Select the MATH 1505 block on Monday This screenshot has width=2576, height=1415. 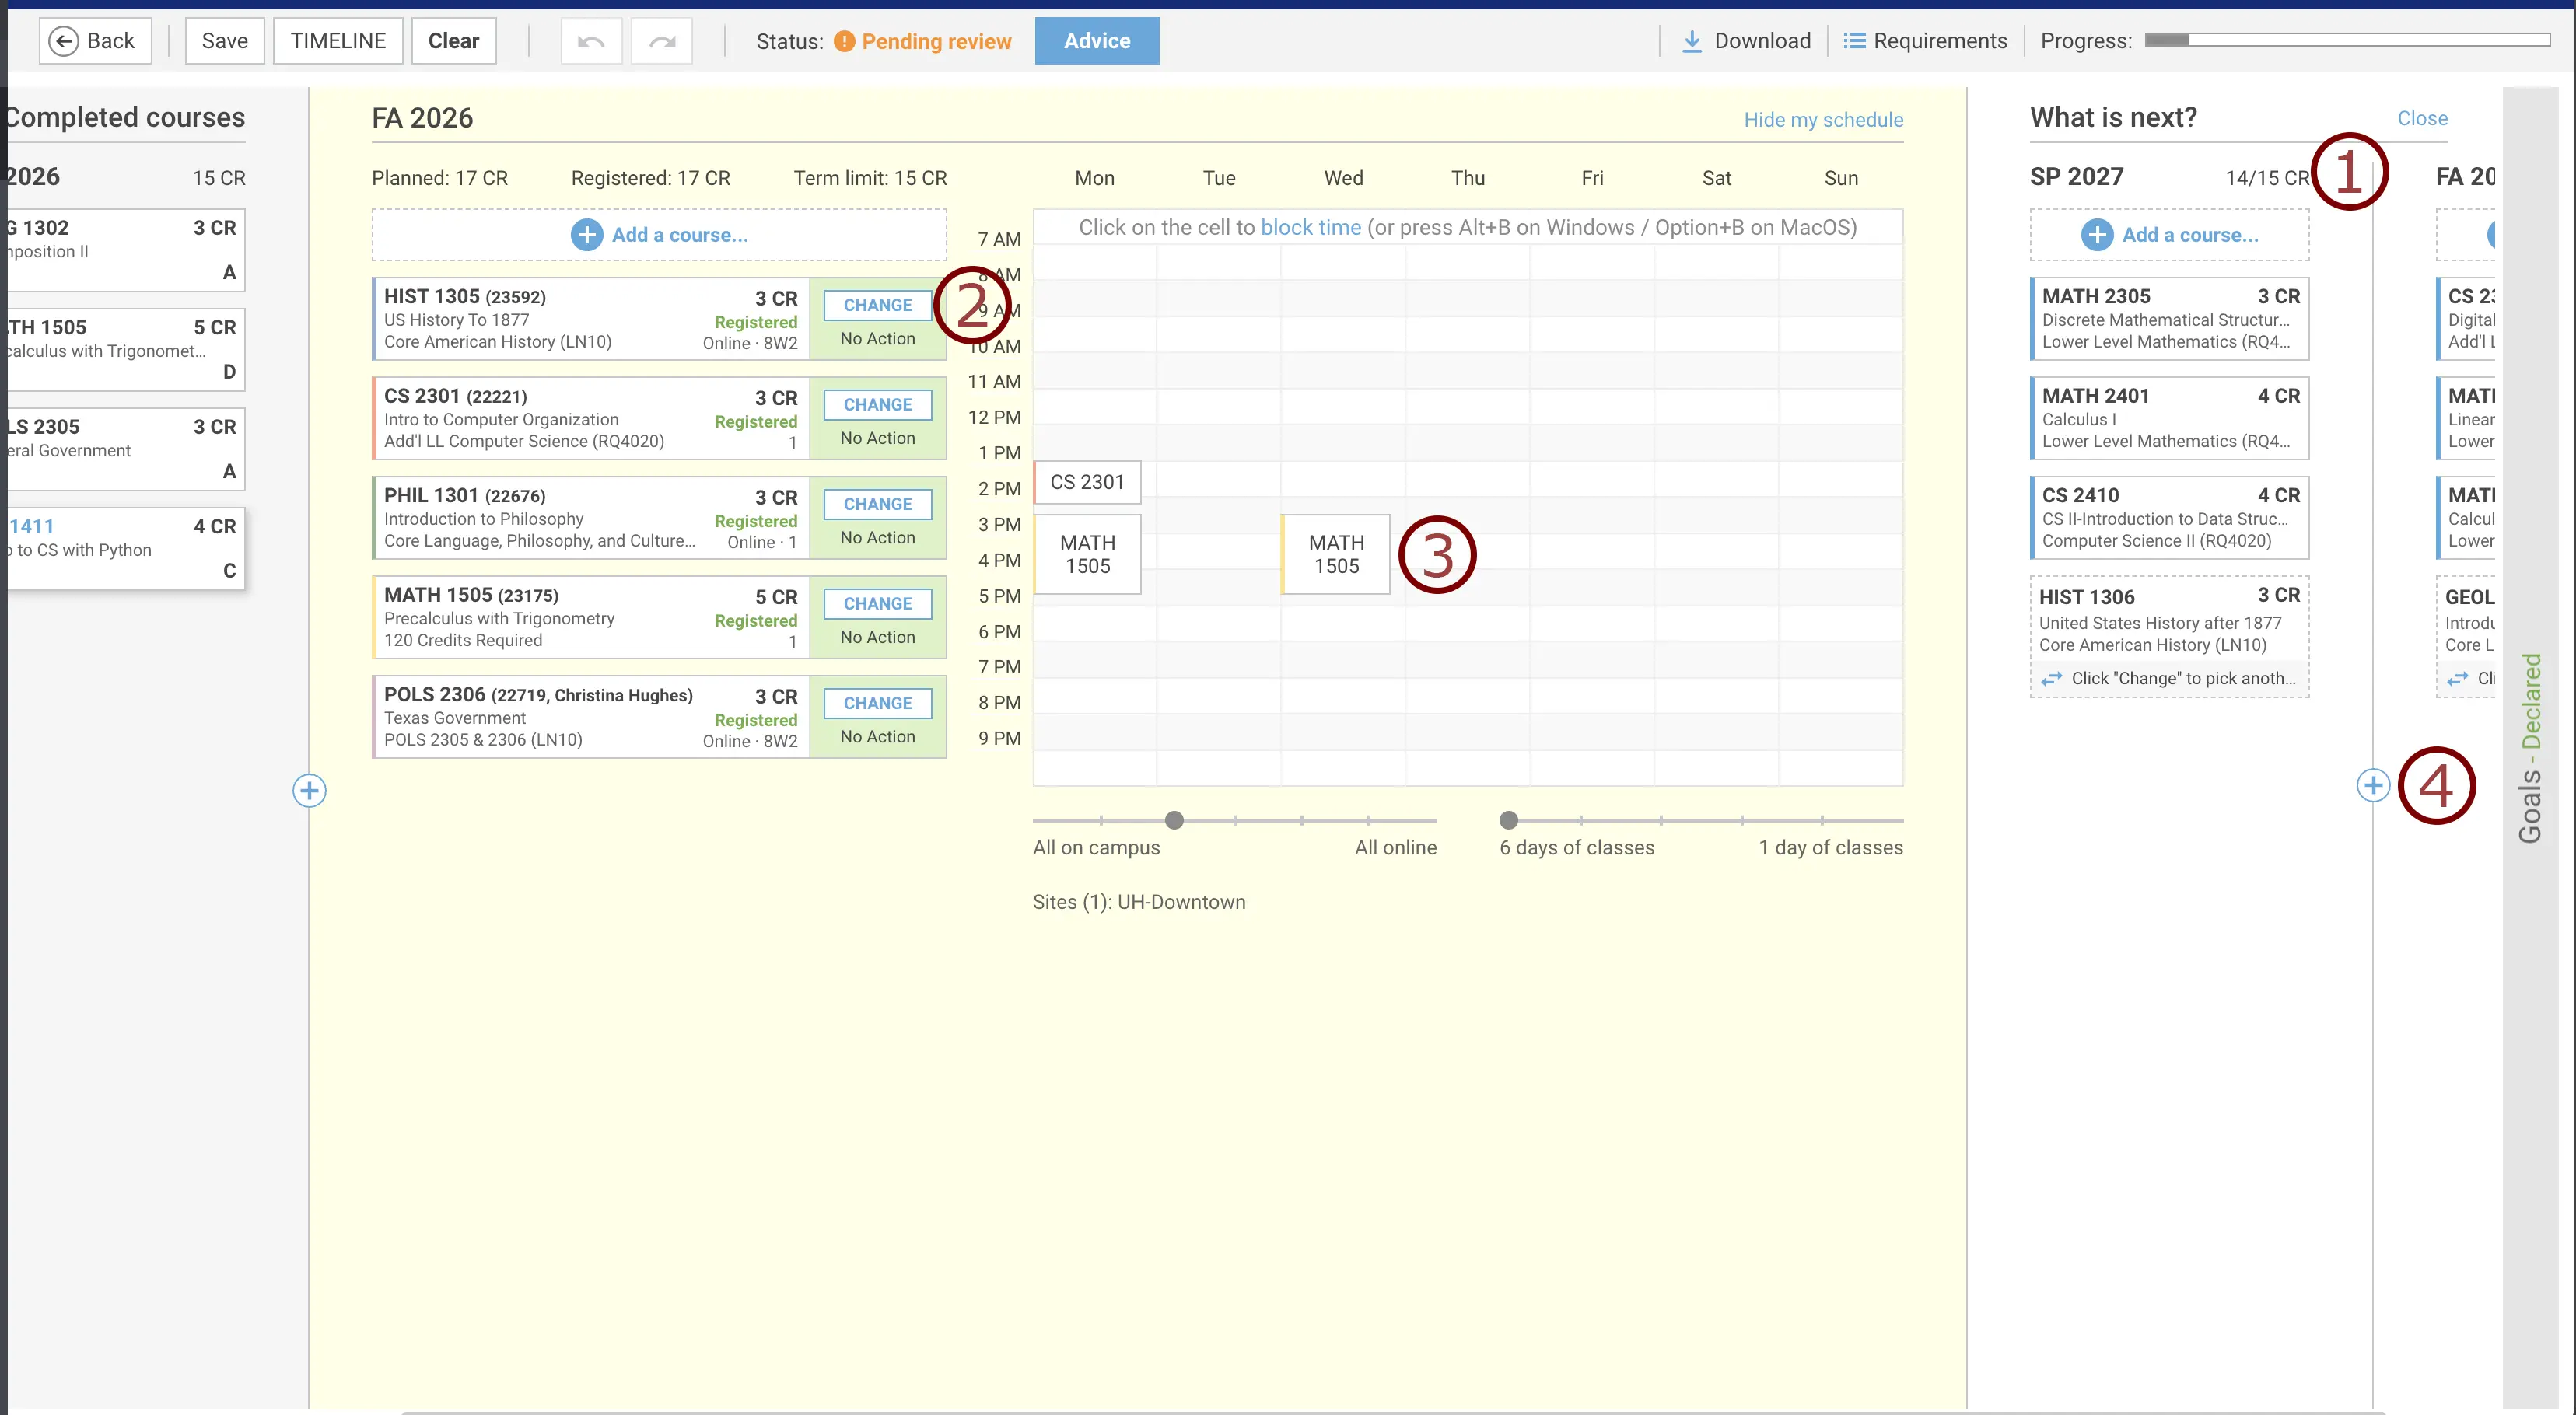(x=1087, y=554)
